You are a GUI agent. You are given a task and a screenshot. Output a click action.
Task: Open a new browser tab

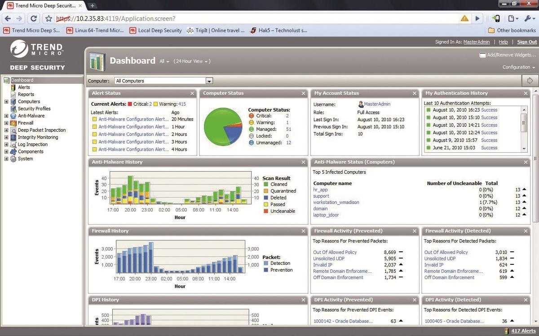93,6
